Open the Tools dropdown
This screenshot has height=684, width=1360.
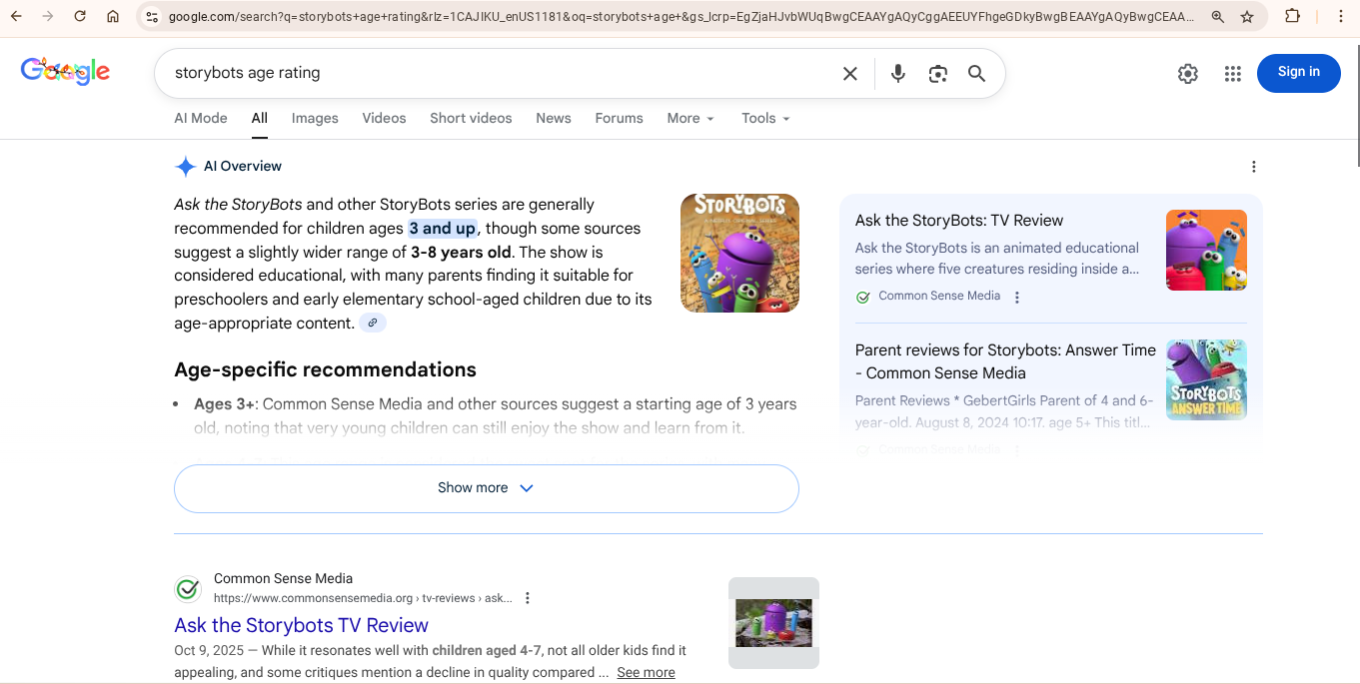point(765,118)
